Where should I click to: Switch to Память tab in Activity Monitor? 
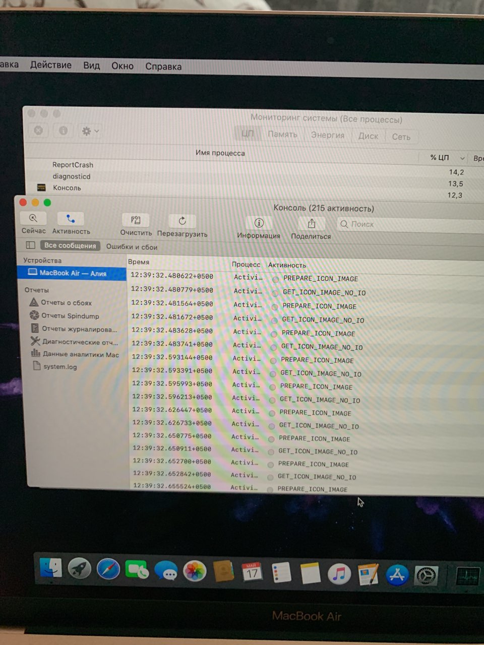[282, 135]
